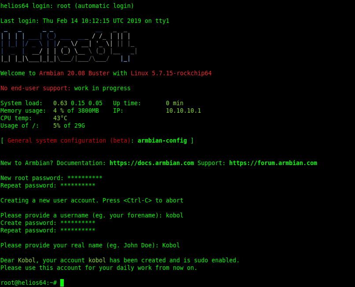Click 'Dear Kobol, your account' confirmation line
Screen dimensions: 355x287
tap(120, 260)
